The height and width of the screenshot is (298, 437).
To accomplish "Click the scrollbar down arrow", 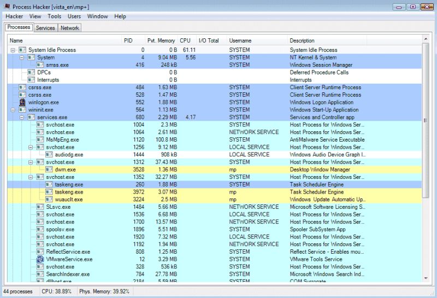I will (426, 278).
